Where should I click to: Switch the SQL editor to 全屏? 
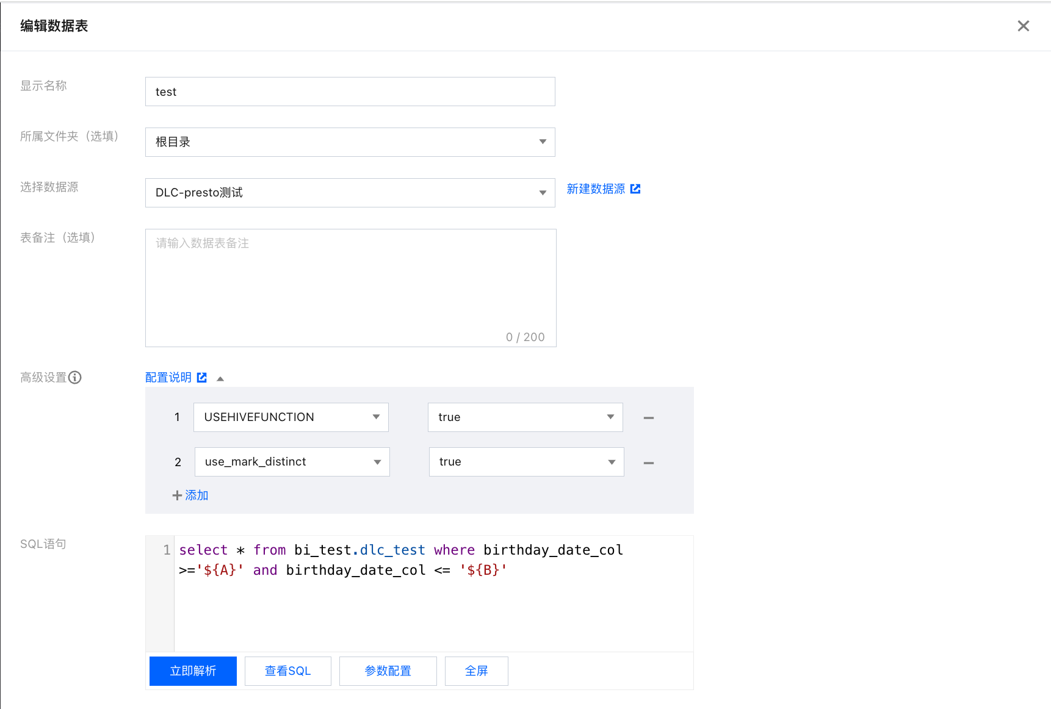[x=476, y=671]
